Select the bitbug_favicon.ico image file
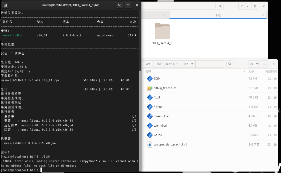The image size is (281, 173). [165, 88]
